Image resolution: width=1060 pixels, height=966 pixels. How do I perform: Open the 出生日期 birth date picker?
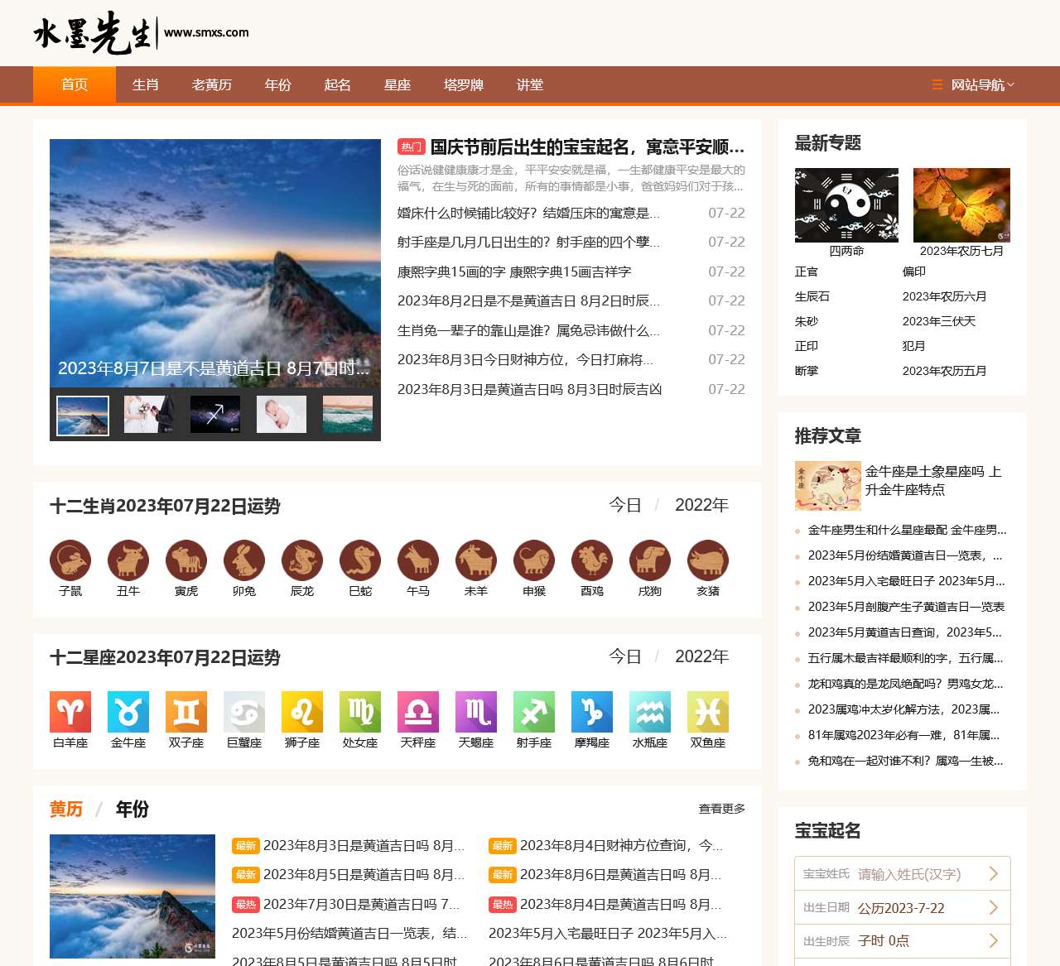tap(903, 908)
